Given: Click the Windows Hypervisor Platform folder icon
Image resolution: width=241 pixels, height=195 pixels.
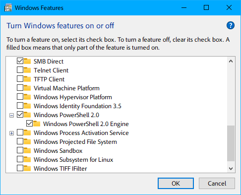Looking at the screenshot, I should tap(27, 97).
